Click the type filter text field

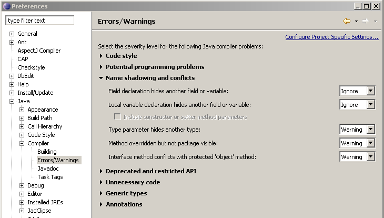[39, 21]
